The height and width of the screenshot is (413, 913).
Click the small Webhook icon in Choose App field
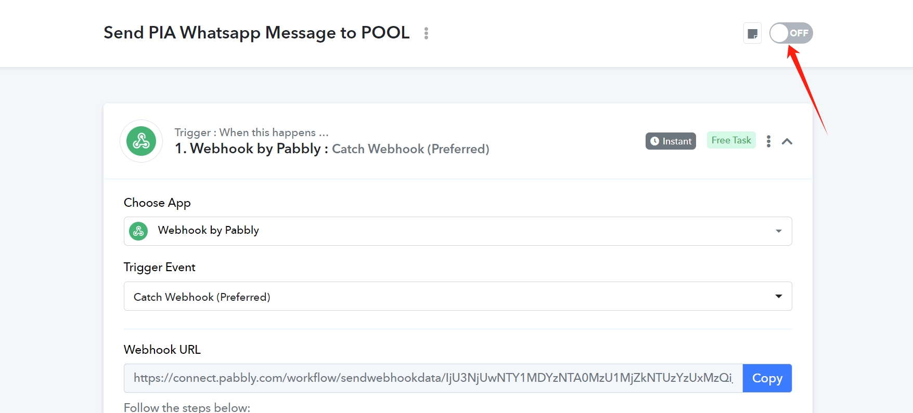click(x=138, y=231)
